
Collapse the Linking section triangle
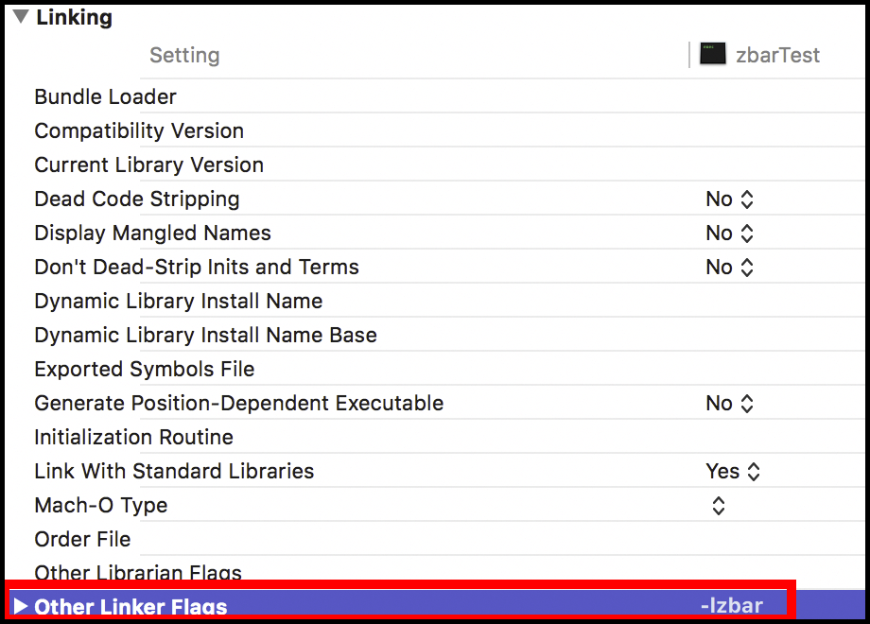tap(21, 17)
